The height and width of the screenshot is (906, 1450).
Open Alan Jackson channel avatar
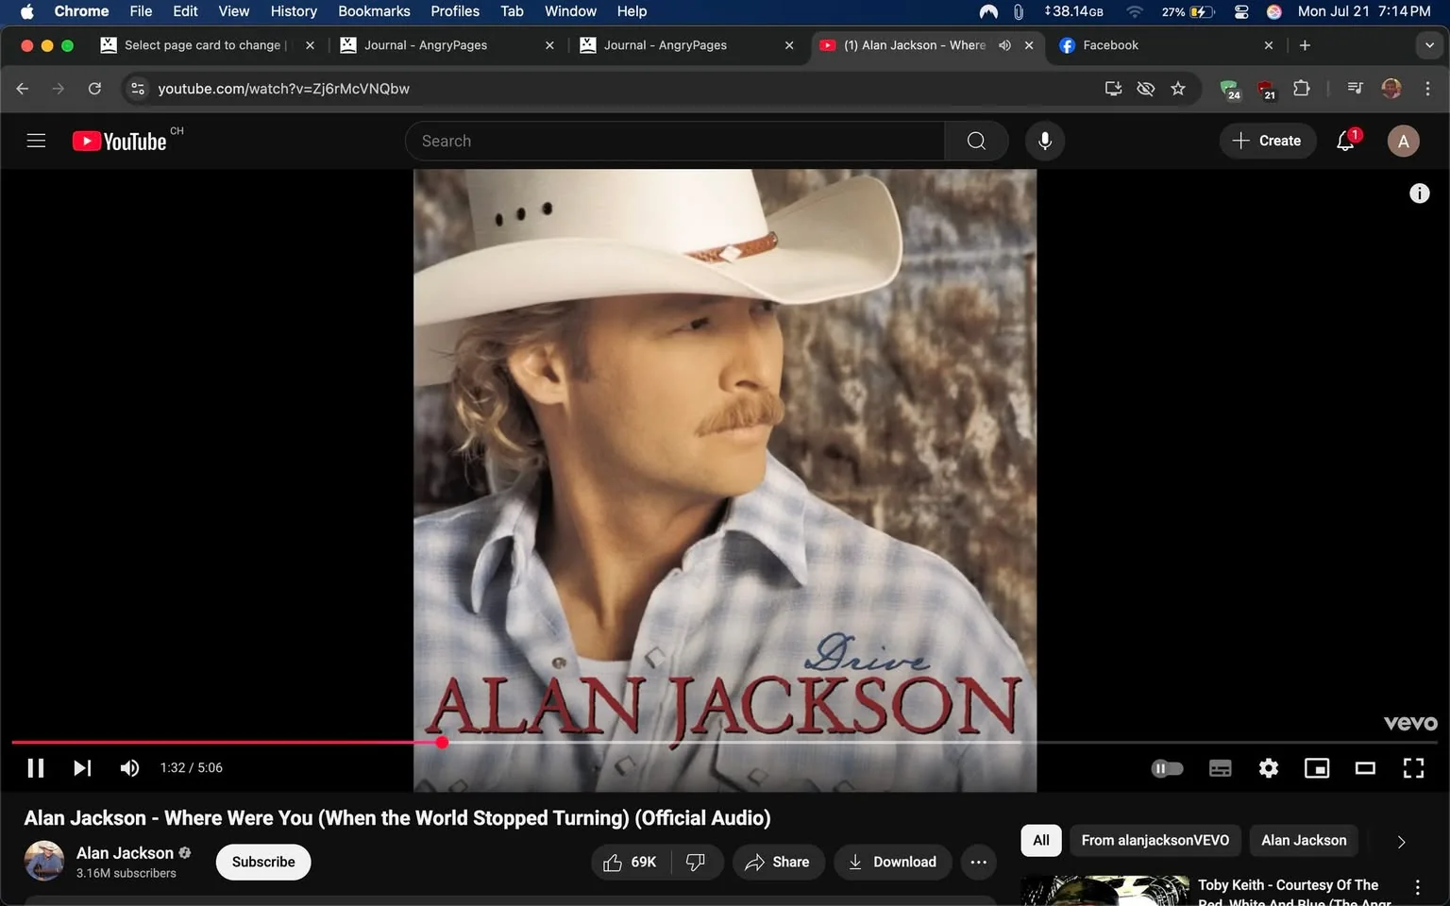44,861
